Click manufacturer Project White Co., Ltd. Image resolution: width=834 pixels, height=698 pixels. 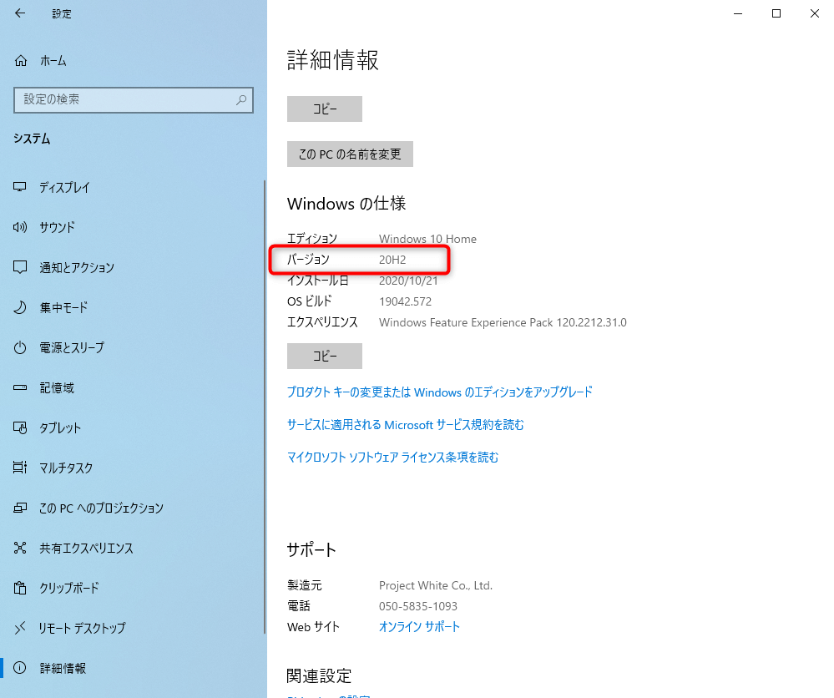(436, 585)
